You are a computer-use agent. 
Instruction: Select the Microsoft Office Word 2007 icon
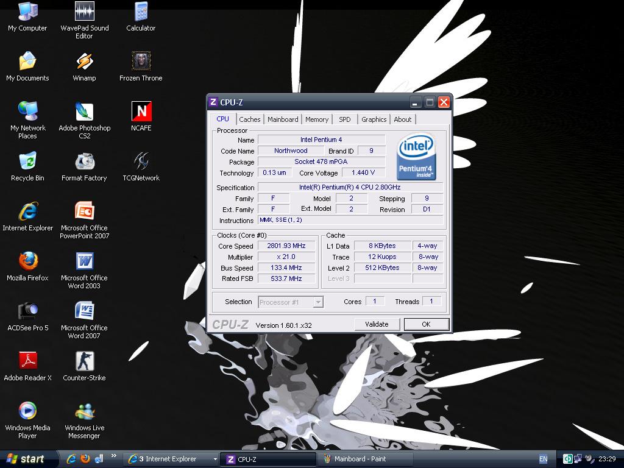click(x=84, y=320)
